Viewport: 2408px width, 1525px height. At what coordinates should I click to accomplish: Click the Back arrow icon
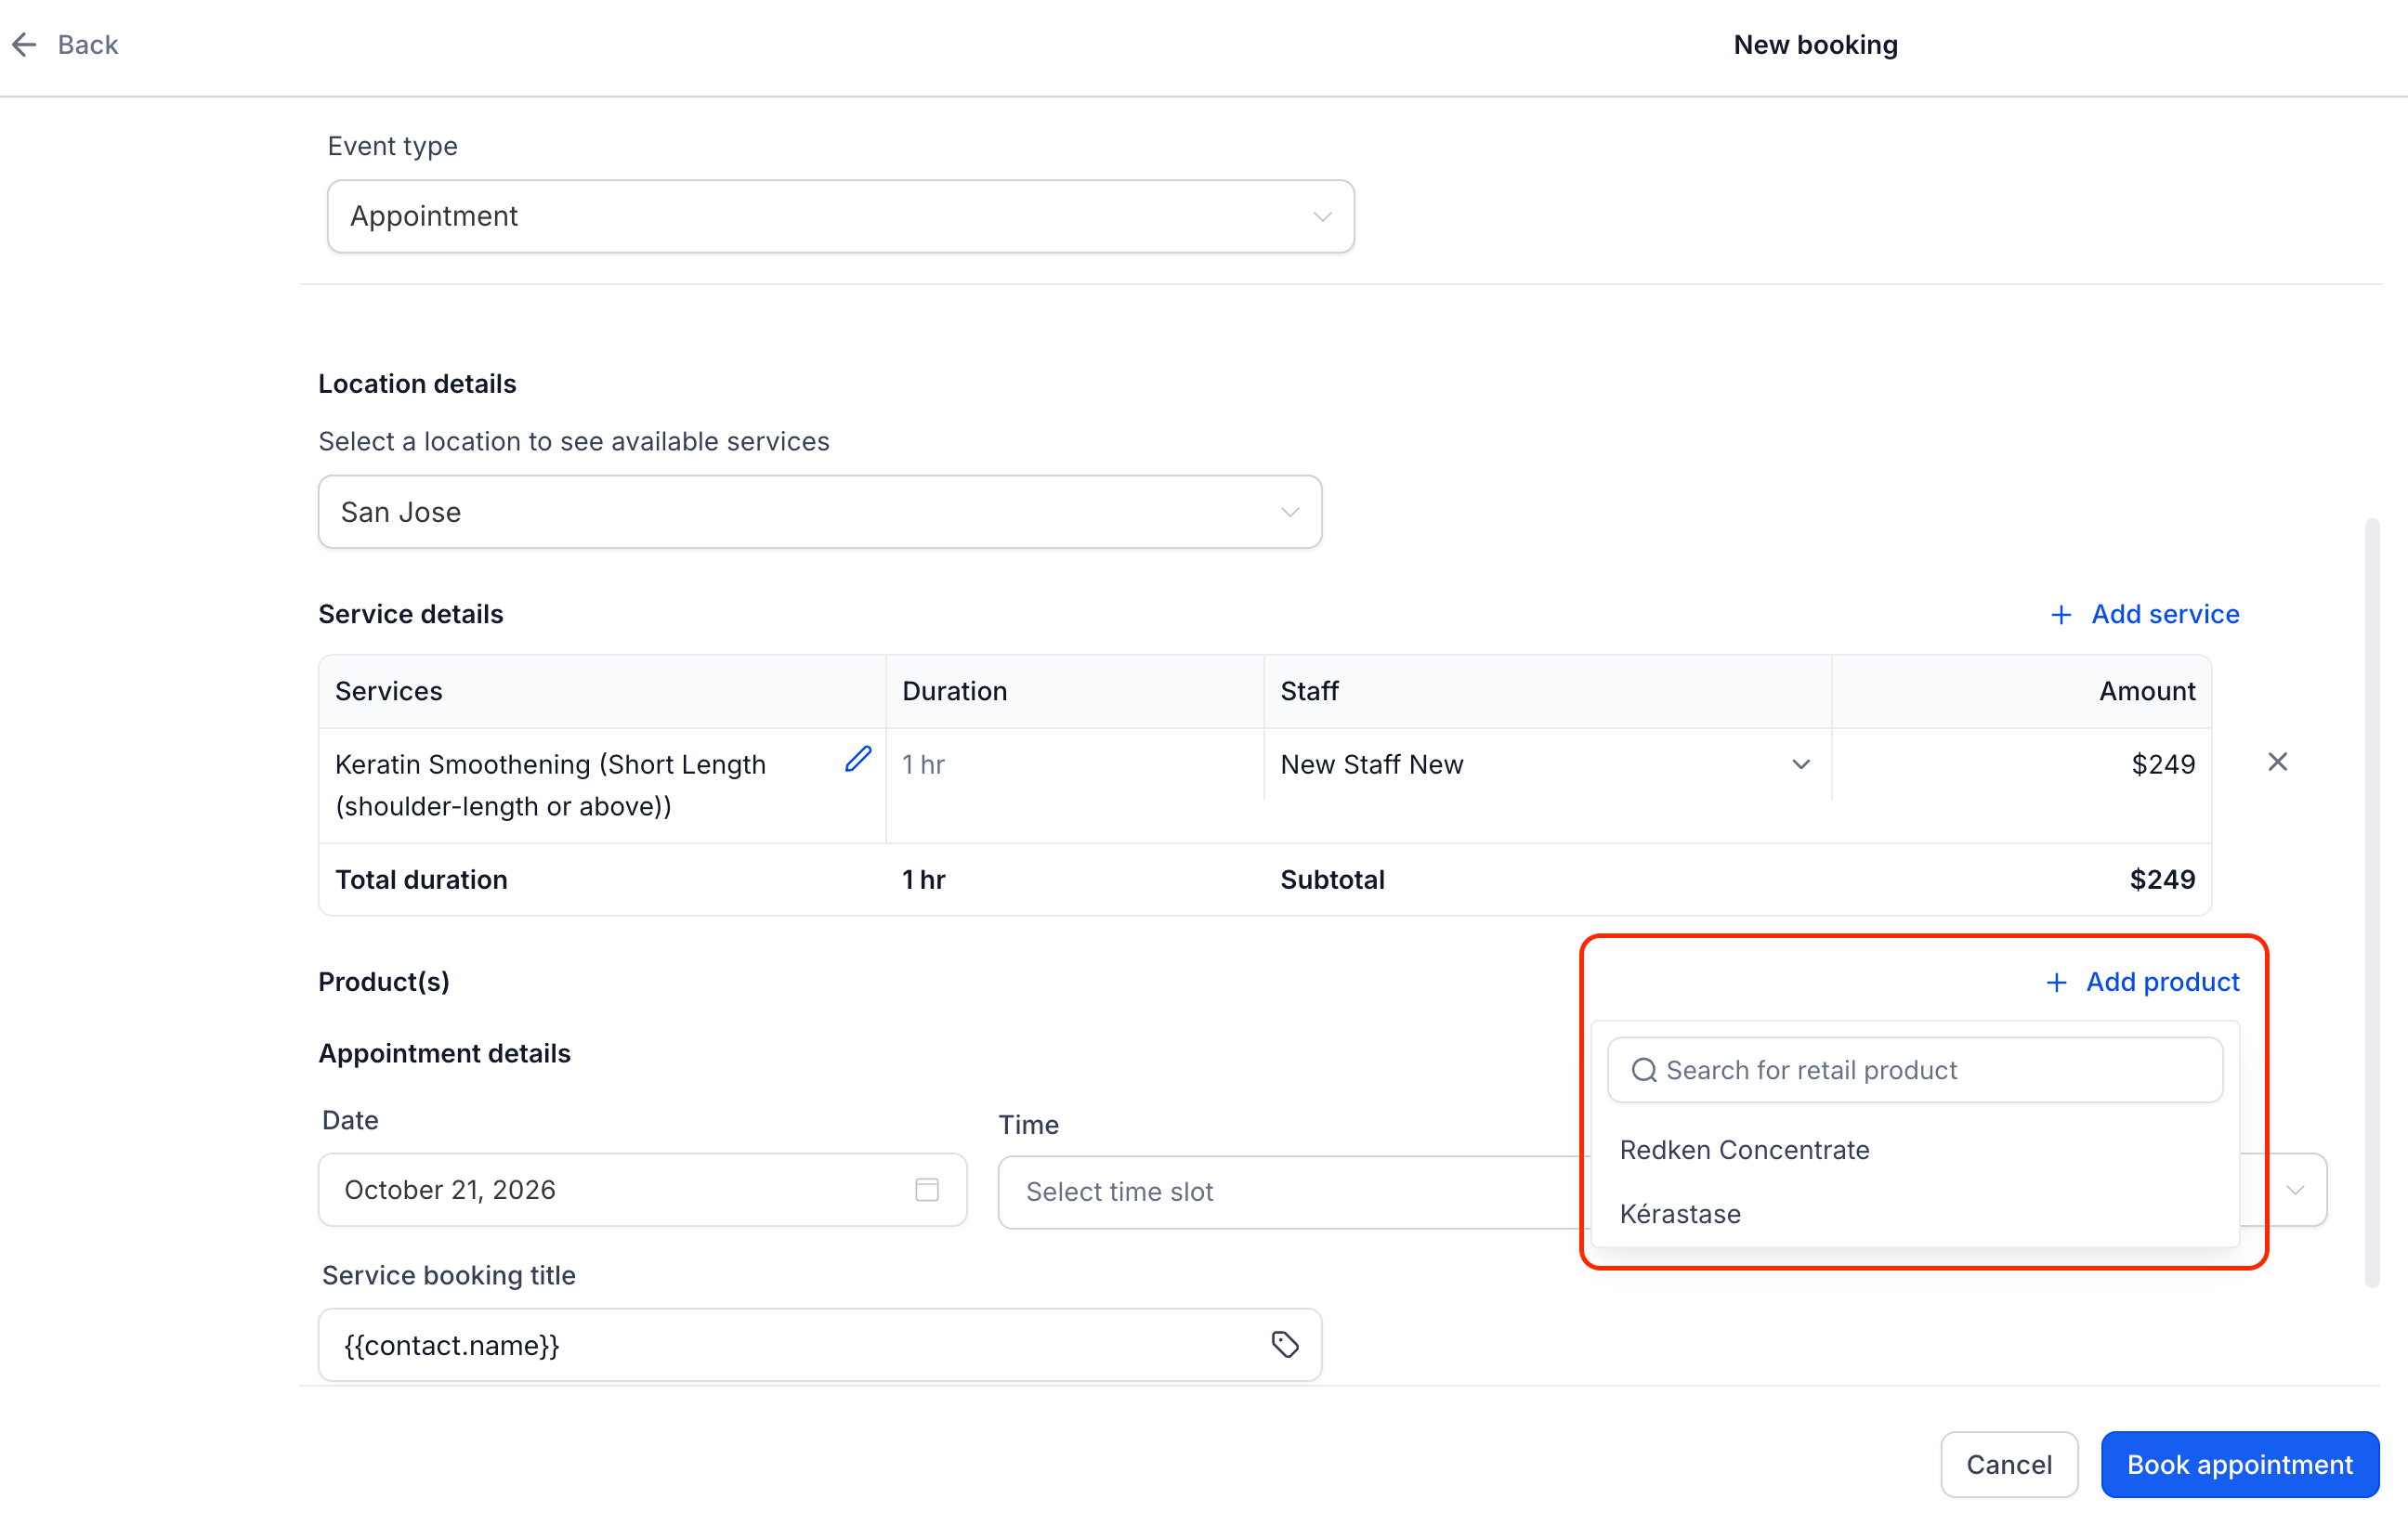pyautogui.click(x=24, y=44)
